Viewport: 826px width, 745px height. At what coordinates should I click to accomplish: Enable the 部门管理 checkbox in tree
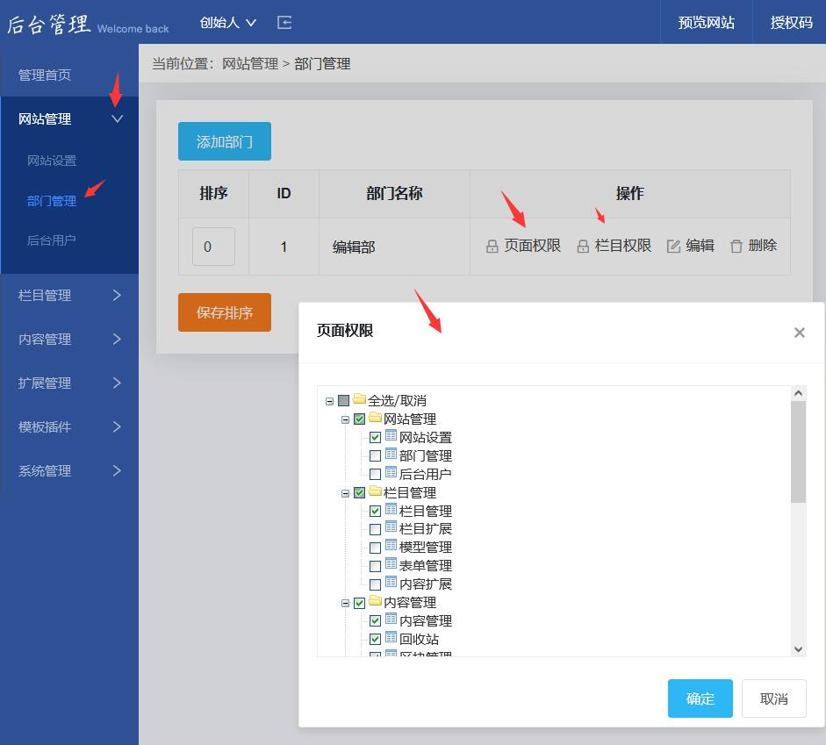[376, 455]
